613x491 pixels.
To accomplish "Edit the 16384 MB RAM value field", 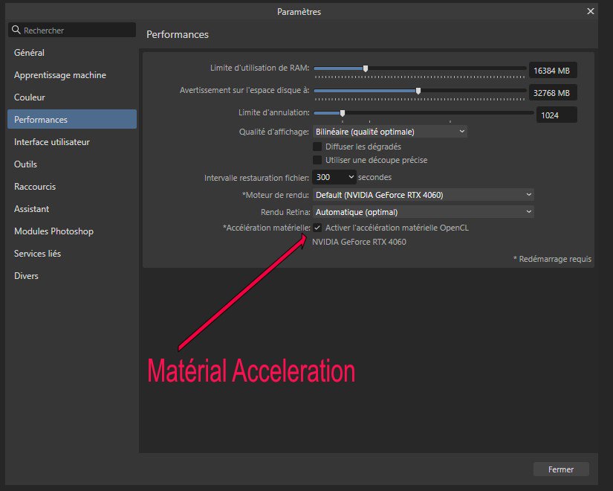I will (553, 71).
